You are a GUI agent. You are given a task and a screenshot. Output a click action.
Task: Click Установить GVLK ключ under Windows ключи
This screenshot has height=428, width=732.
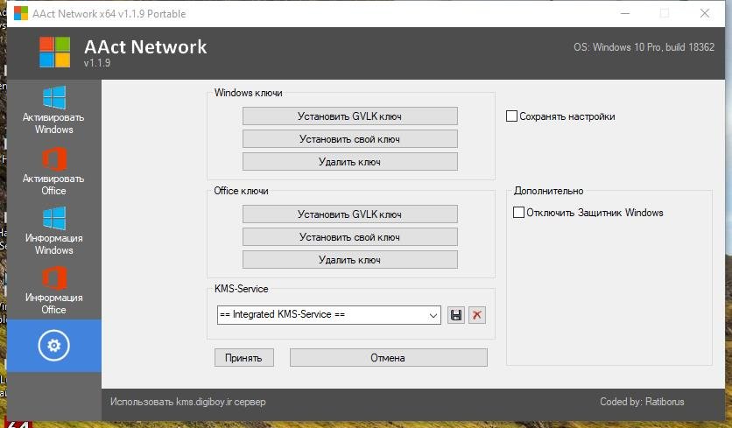tap(349, 116)
